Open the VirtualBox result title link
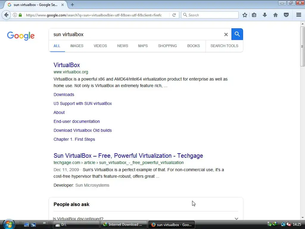This screenshot has height=229, width=305. point(67,65)
